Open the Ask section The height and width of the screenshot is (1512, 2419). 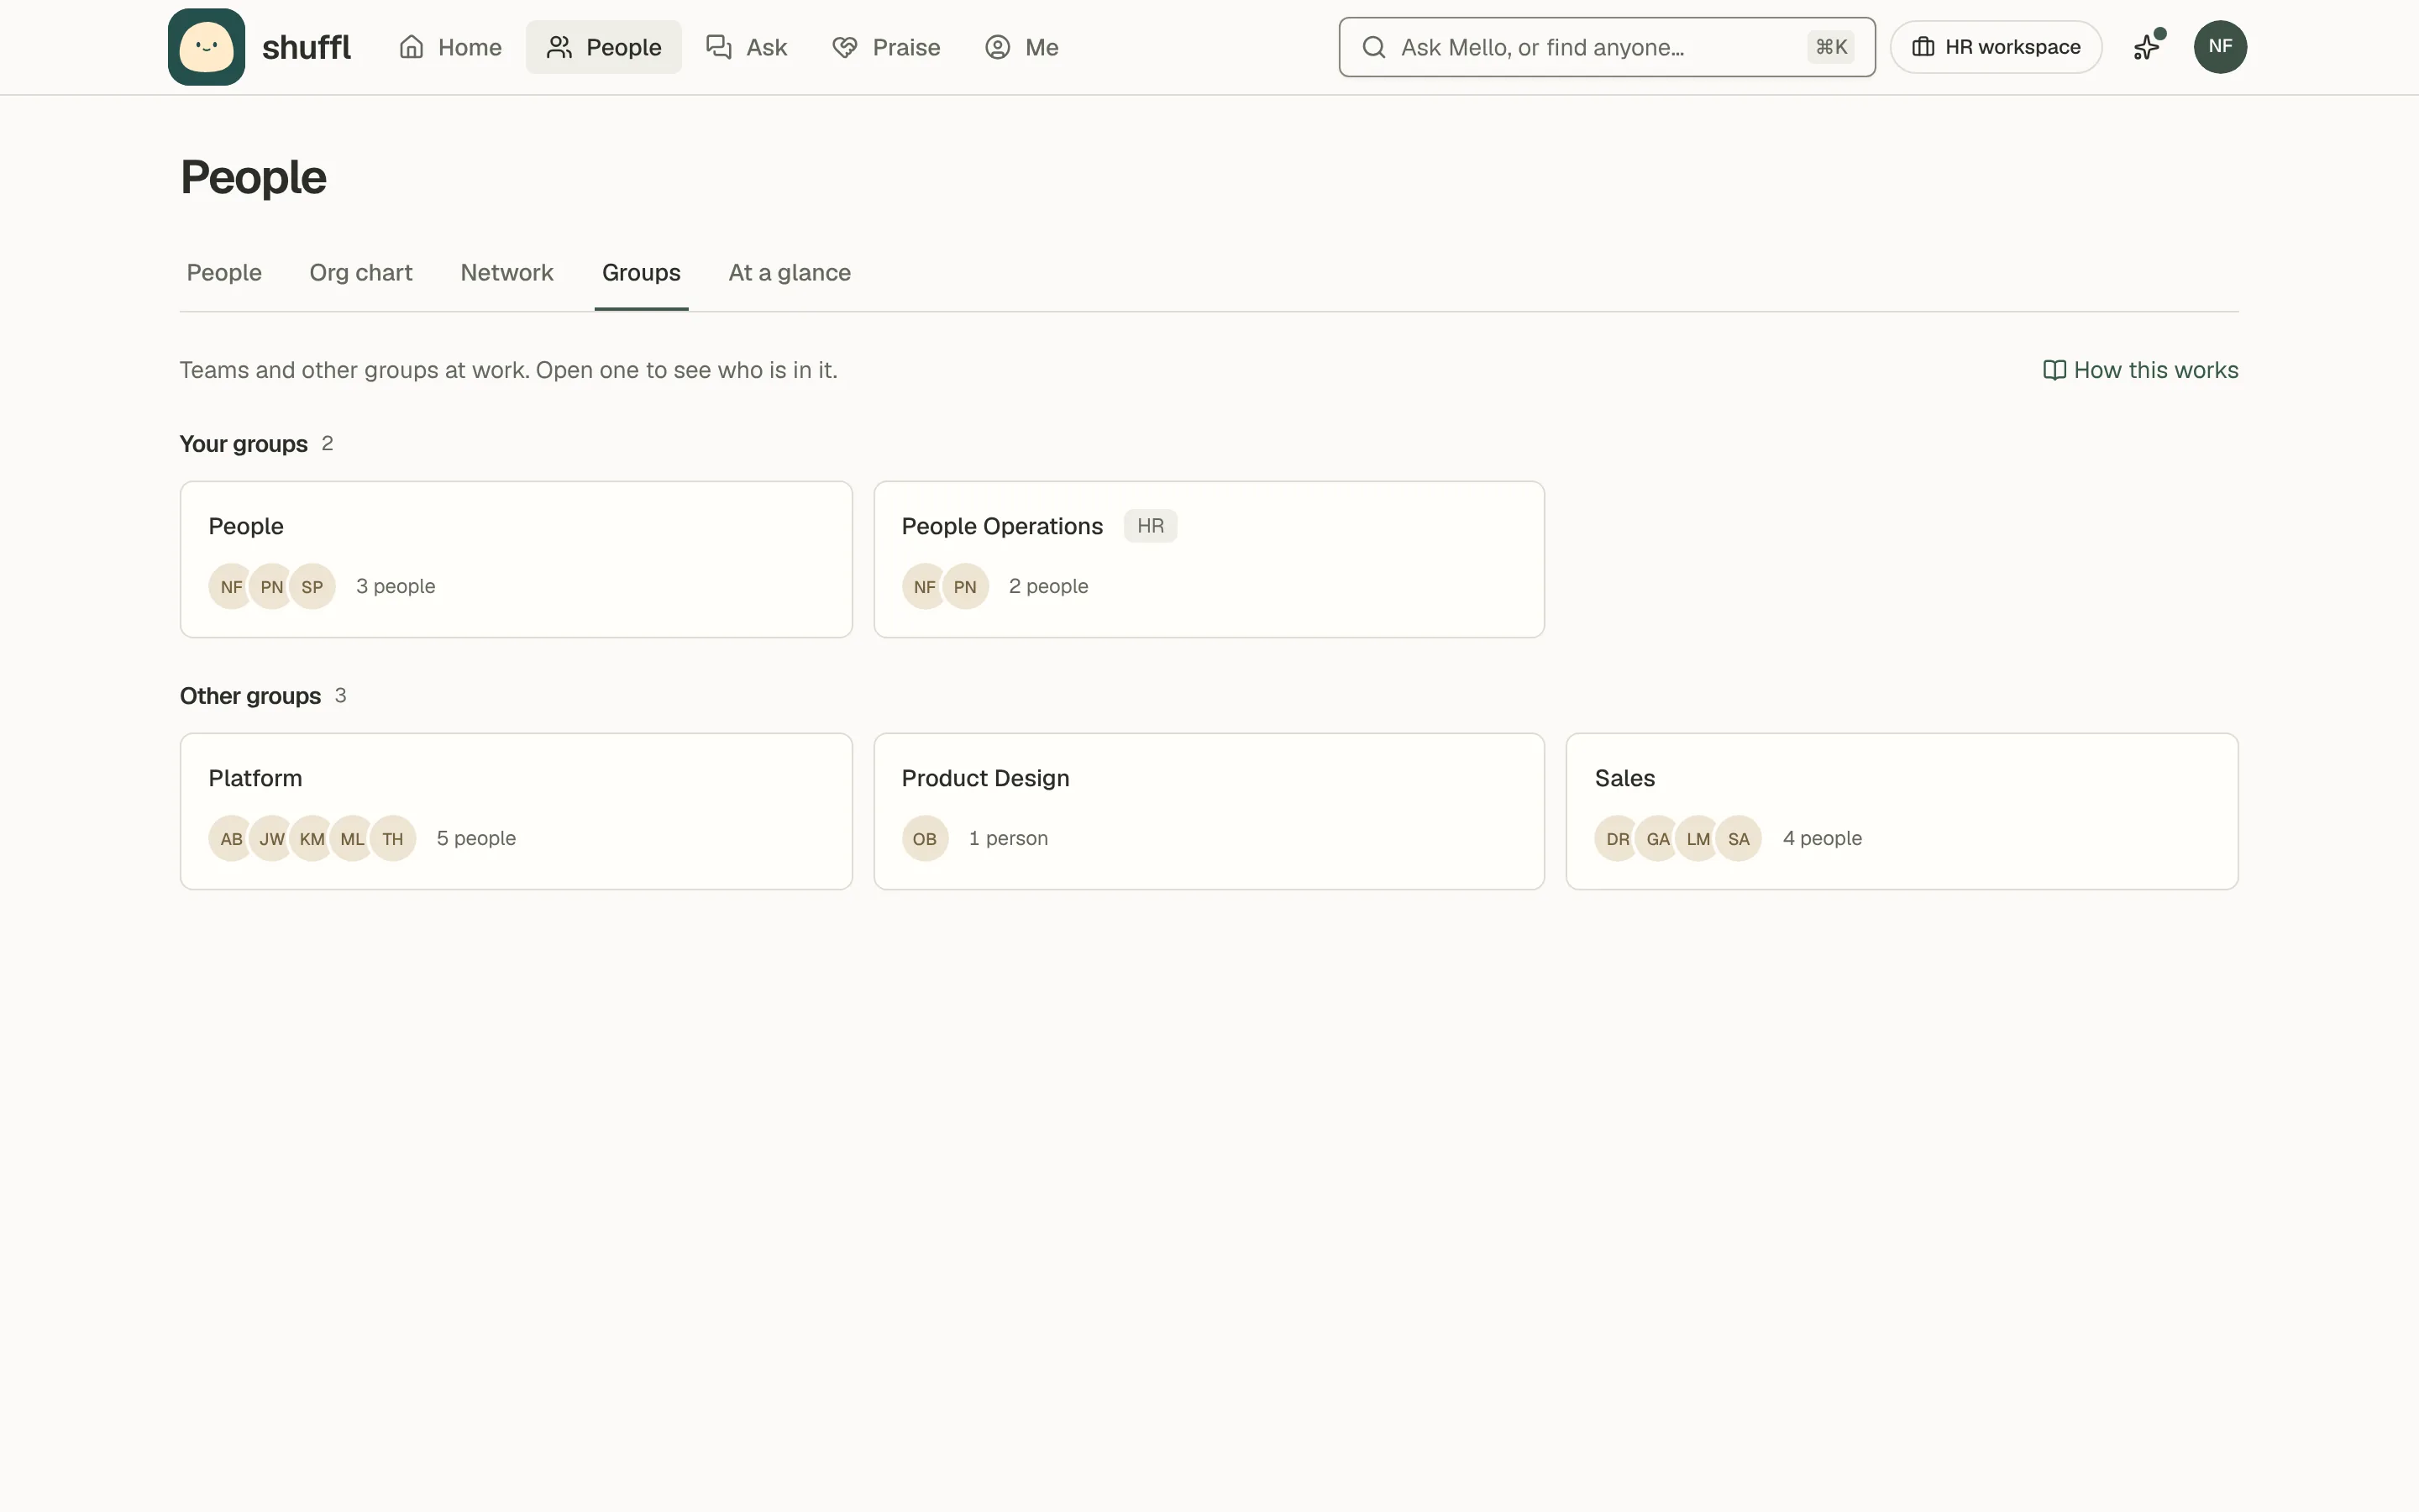pos(747,47)
